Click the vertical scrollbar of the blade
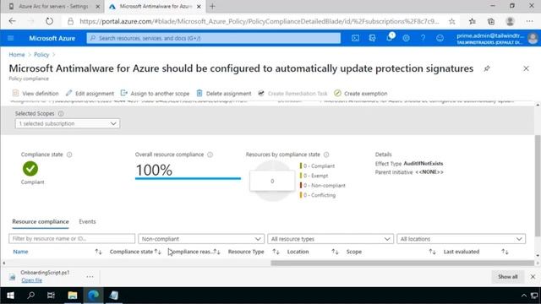 pos(538,186)
